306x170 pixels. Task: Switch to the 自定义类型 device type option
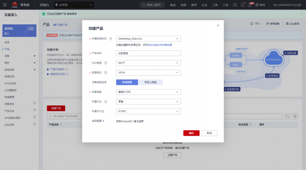point(150,82)
